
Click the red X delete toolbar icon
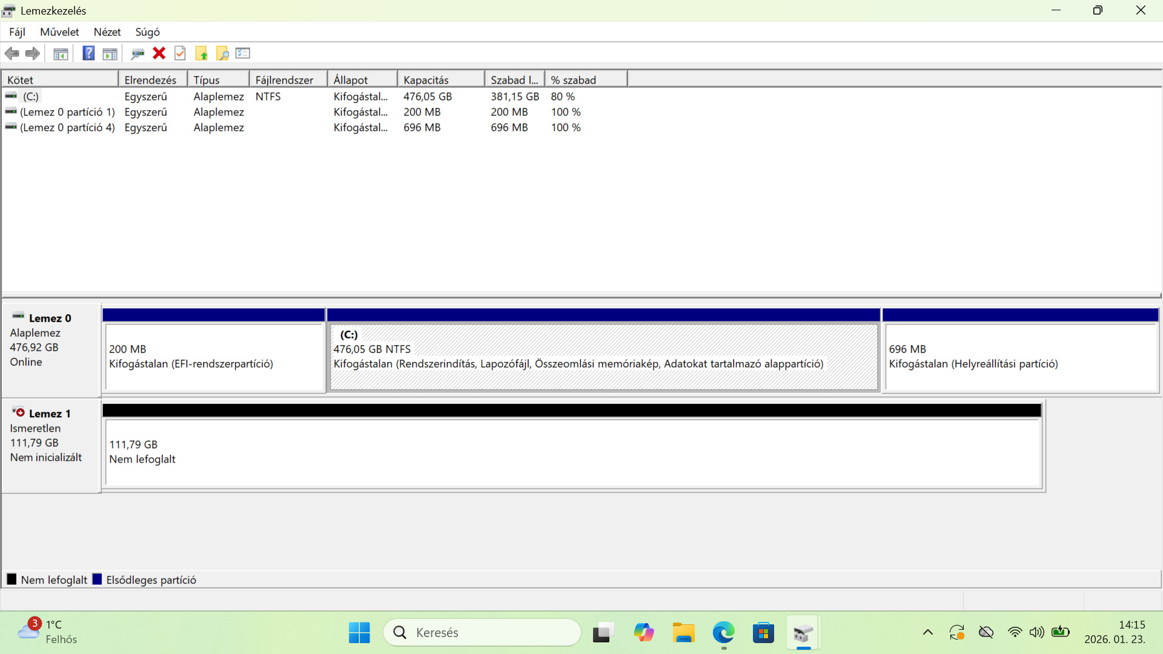(159, 53)
